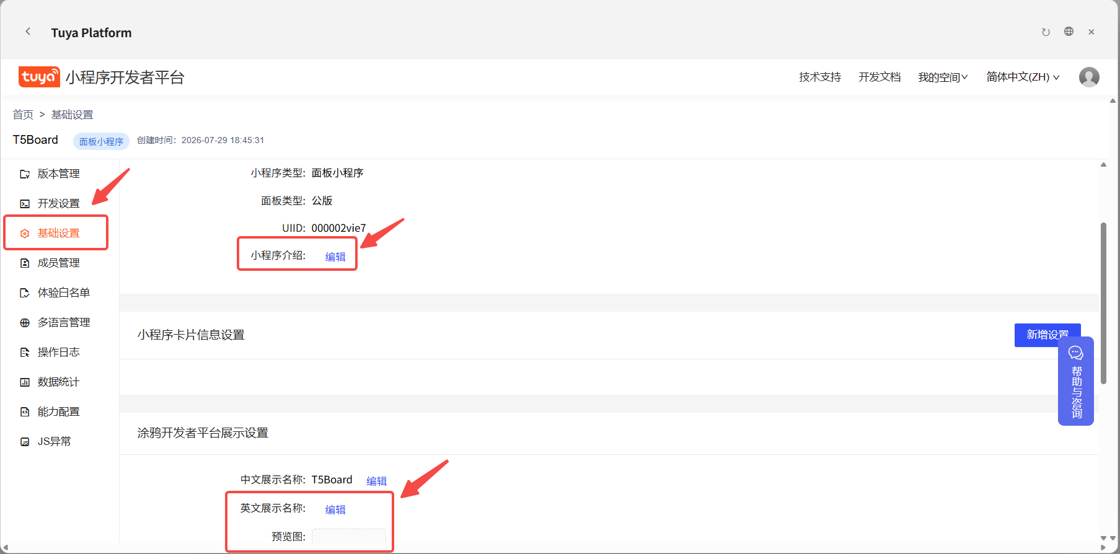Viewport: 1120px width, 554px height.
Task: Expand the 我的空间 dropdown
Action: click(943, 77)
